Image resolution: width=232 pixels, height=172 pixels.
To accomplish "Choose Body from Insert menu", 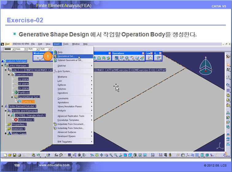I will 73,52.
